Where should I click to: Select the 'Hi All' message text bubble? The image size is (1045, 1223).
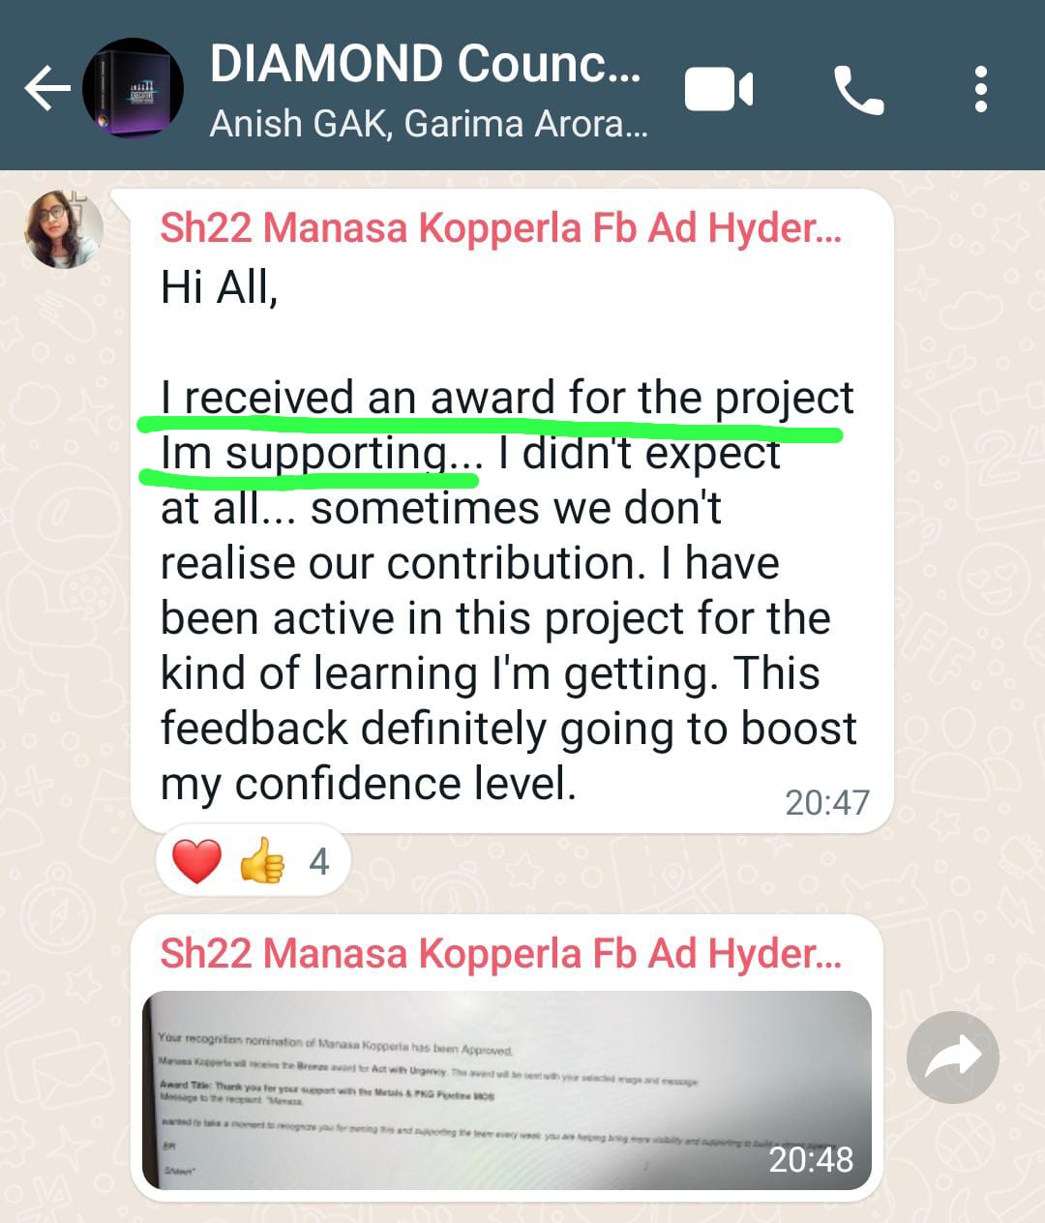[x=511, y=511]
